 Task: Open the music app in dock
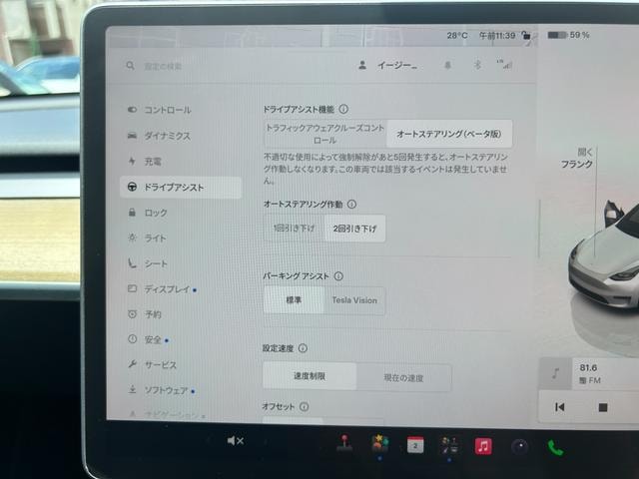click(x=483, y=446)
